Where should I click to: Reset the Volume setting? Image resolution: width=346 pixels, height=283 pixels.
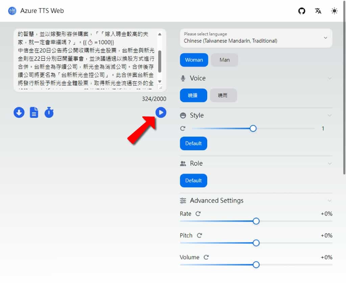click(206, 257)
